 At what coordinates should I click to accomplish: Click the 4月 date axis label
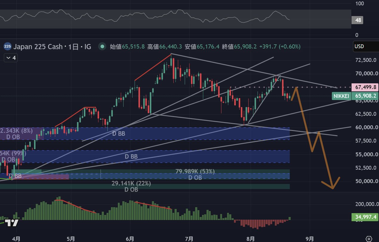tap(16, 239)
